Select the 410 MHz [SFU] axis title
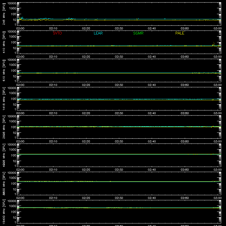The image size is (226, 226). [x=4, y=42]
